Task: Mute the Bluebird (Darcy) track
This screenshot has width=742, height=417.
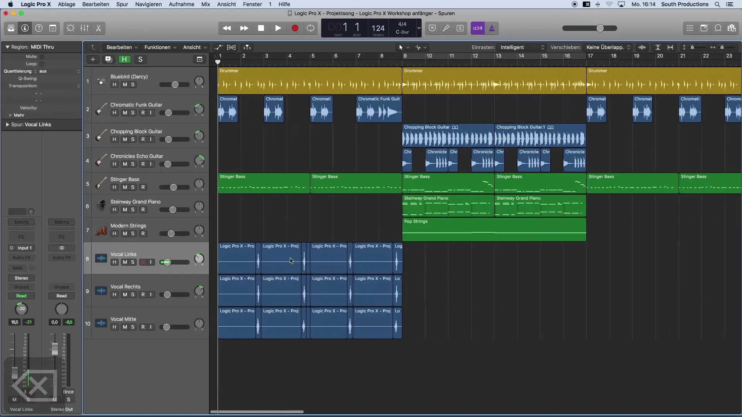Action: 125,85
